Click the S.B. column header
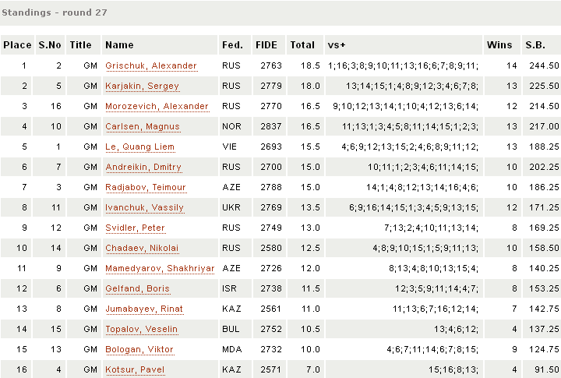 [x=535, y=45]
